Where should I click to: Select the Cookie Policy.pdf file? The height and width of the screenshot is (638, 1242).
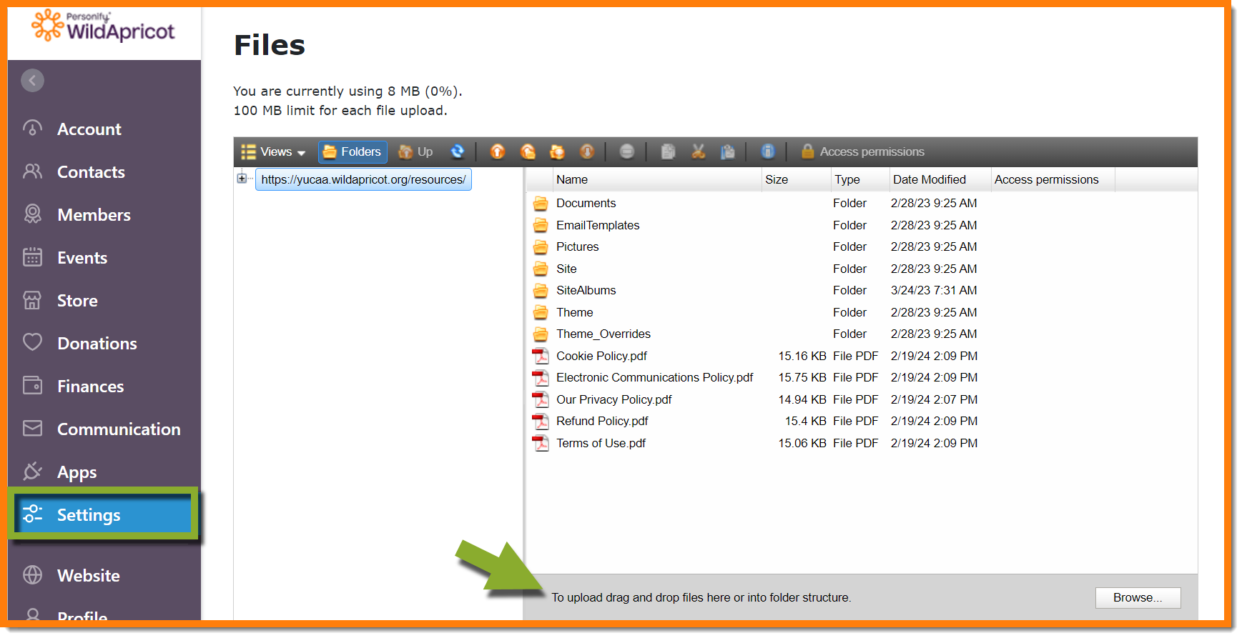pos(601,356)
